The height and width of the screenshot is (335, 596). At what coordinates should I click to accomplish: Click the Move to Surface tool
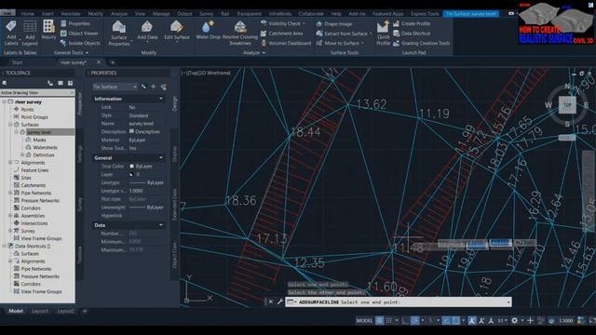pos(340,44)
